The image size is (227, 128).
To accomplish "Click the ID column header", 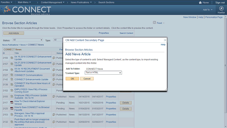I will (x=4, y=53).
